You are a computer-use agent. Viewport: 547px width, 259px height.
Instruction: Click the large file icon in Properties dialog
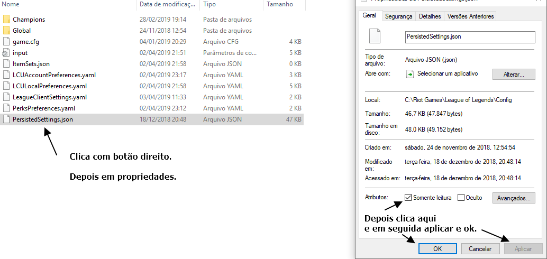pos(375,36)
